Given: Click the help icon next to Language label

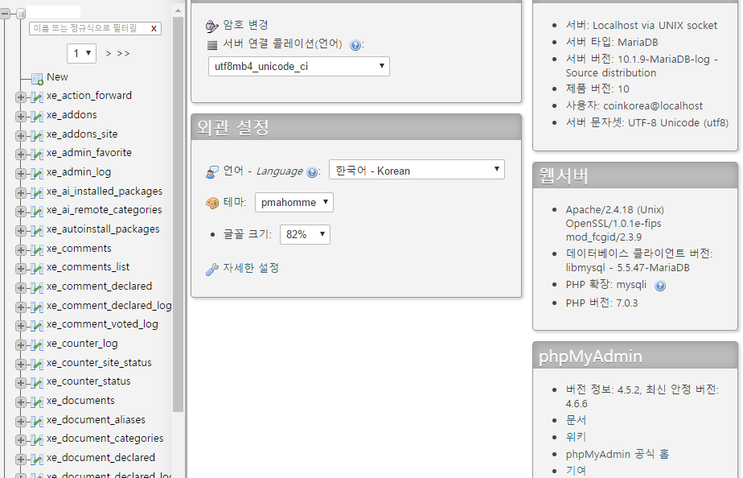Looking at the screenshot, I should (x=312, y=171).
